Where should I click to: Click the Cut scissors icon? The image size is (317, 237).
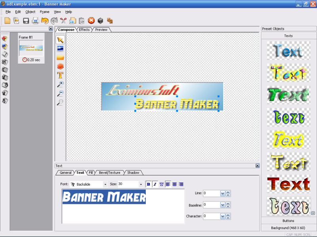[63, 21]
